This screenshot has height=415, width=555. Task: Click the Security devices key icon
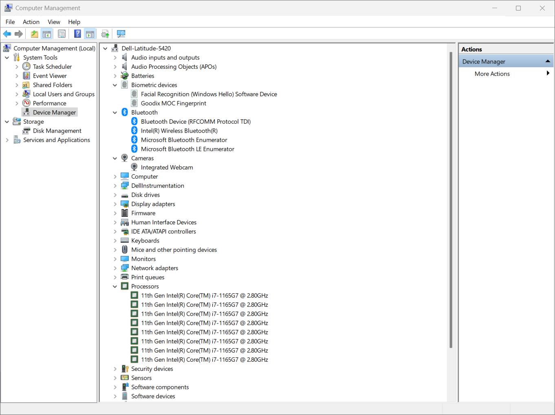(125, 369)
